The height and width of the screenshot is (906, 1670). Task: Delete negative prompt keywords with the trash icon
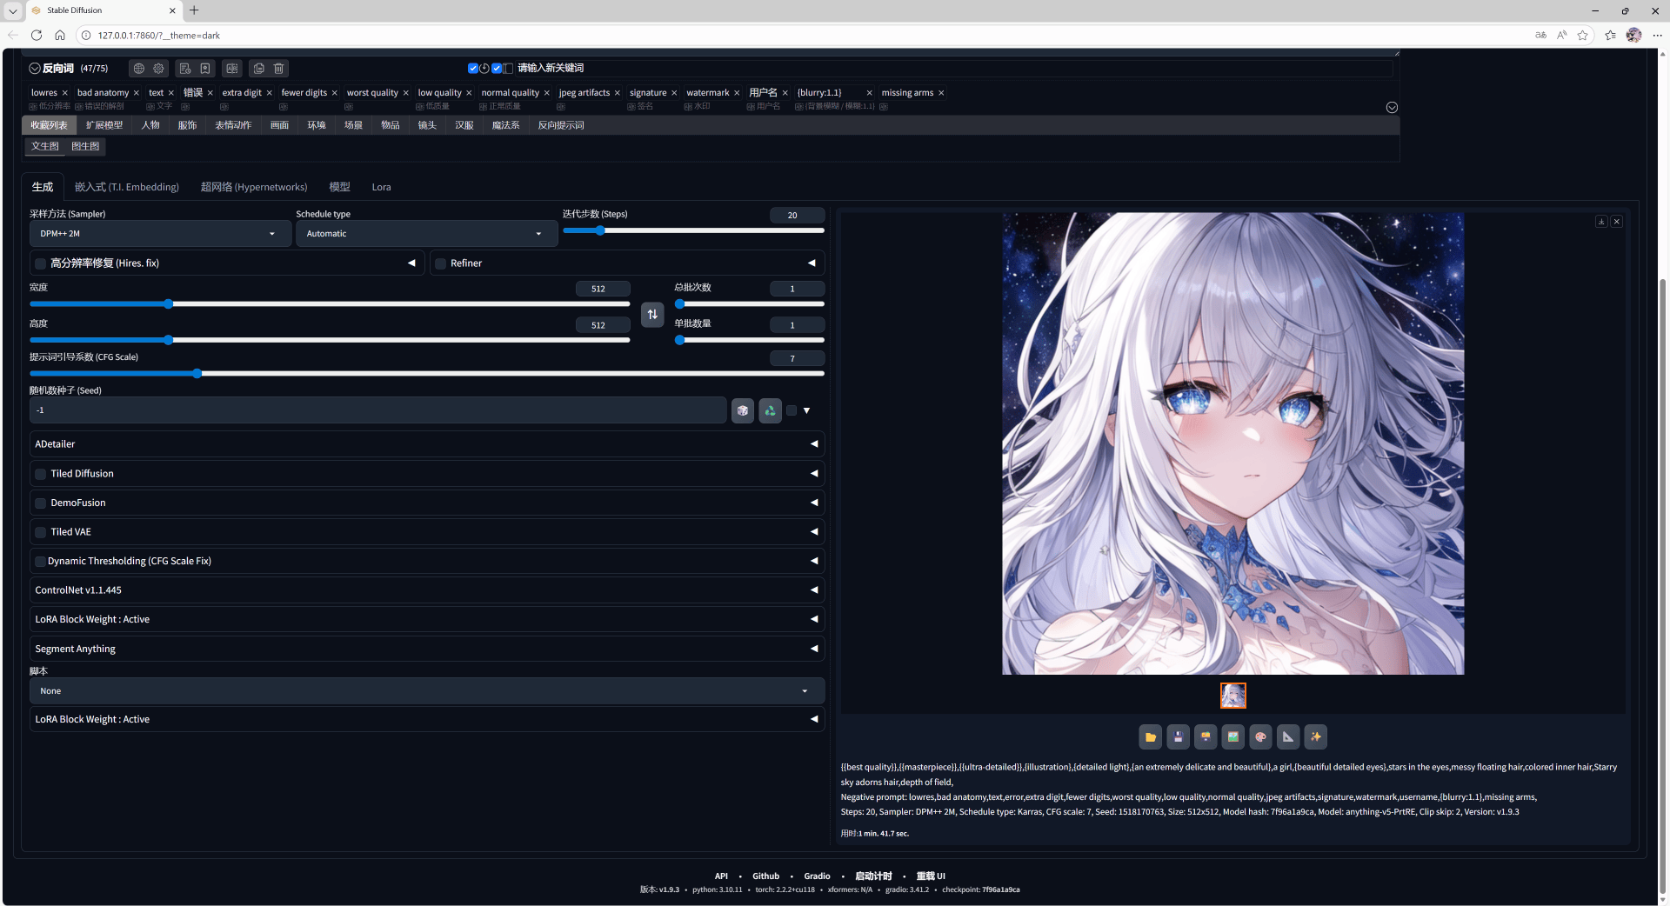[279, 69]
